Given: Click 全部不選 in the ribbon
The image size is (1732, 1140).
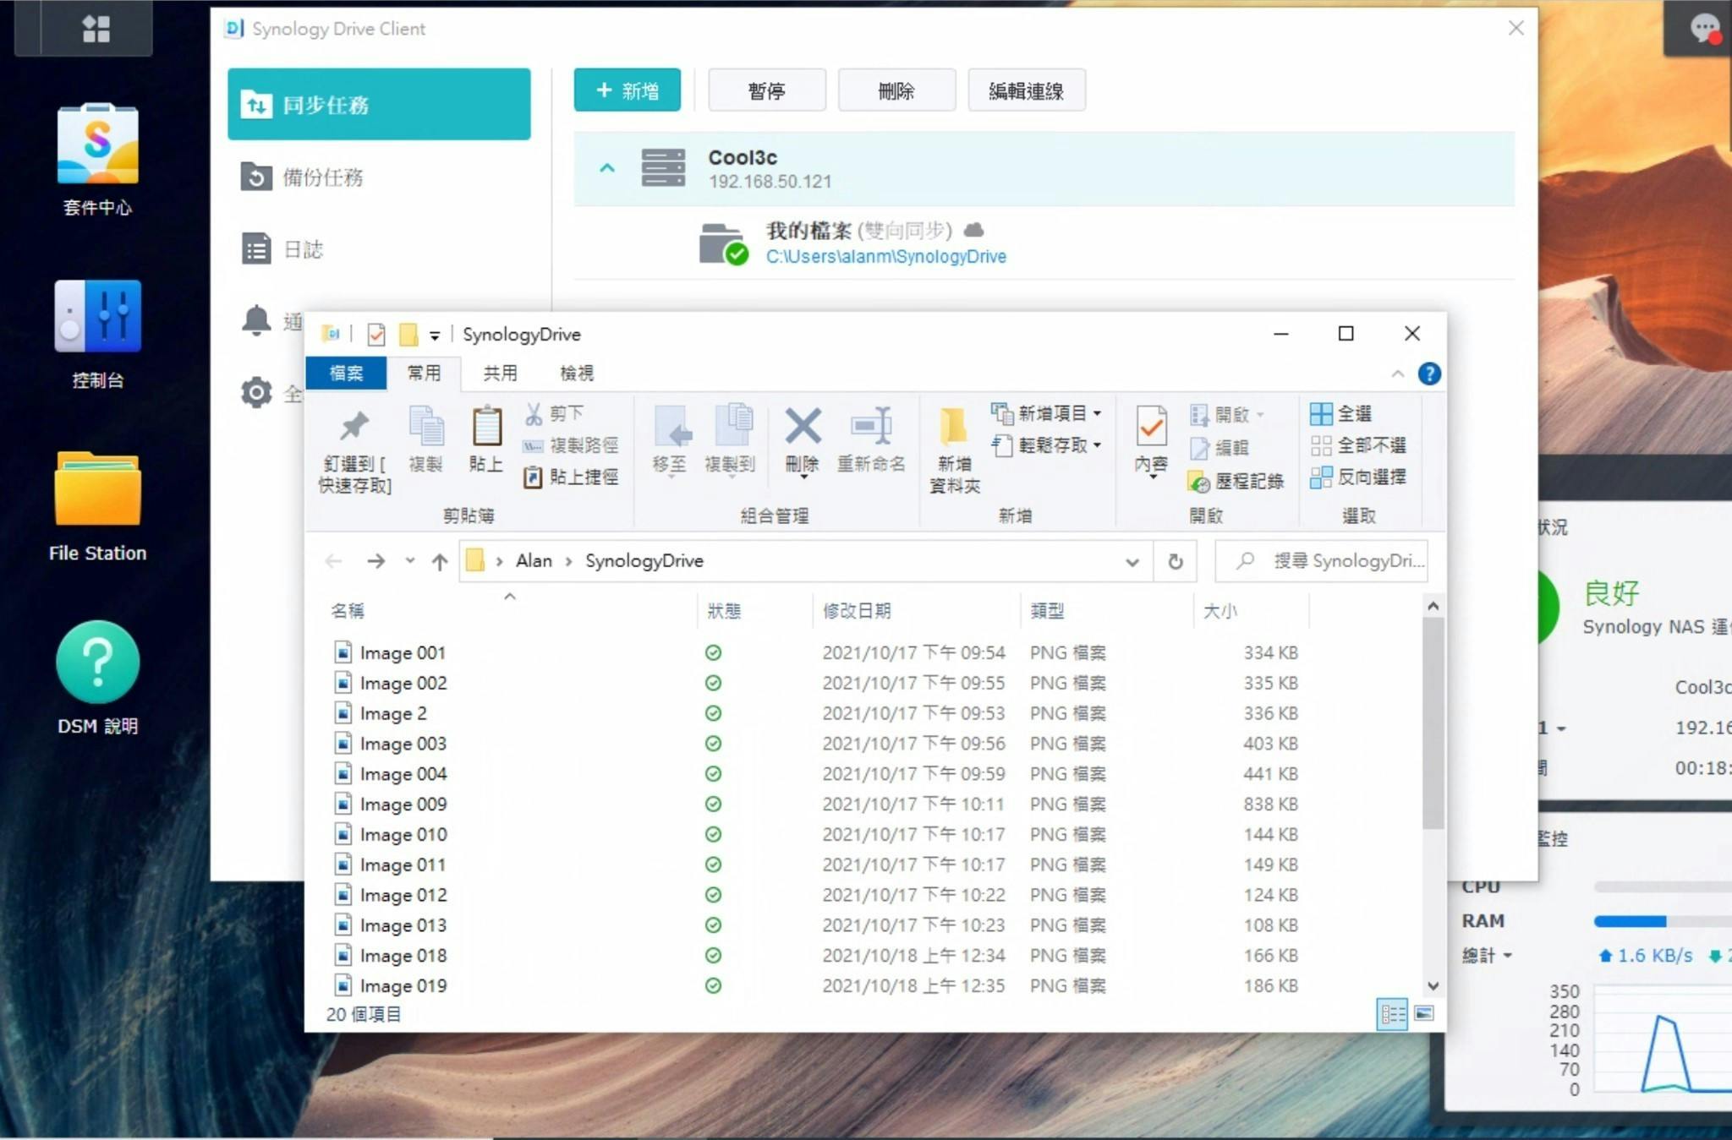Looking at the screenshot, I should [x=1358, y=445].
